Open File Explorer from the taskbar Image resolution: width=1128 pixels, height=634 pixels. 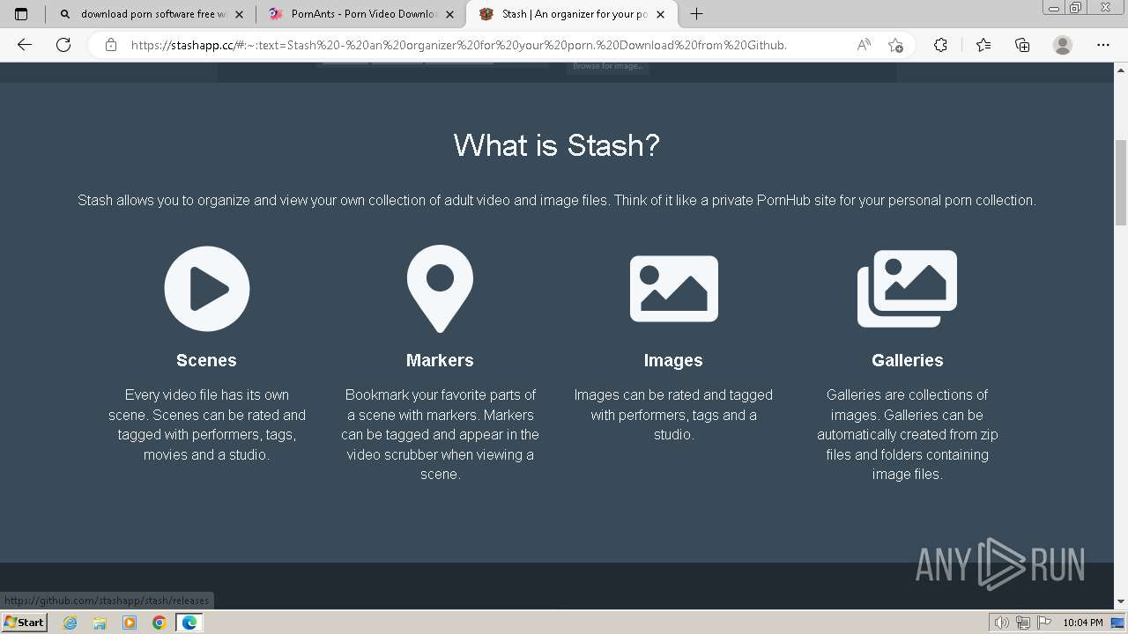[x=100, y=623]
